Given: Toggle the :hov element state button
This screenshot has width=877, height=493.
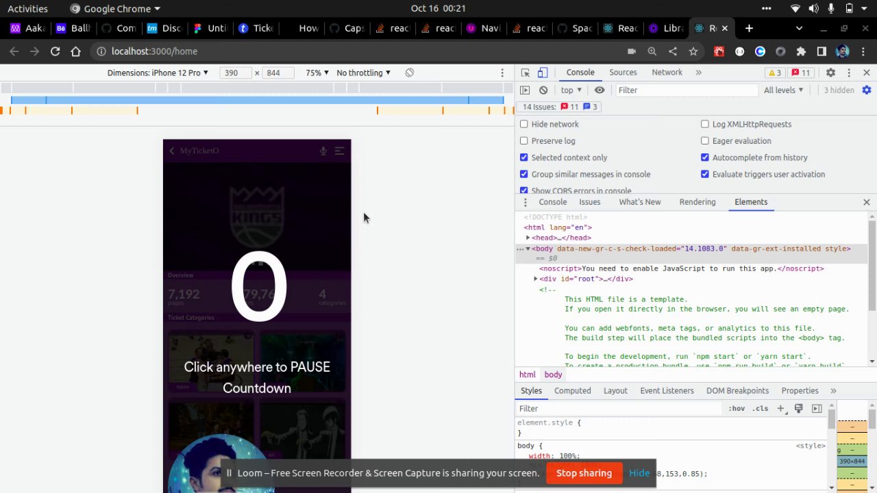Looking at the screenshot, I should click(x=737, y=409).
